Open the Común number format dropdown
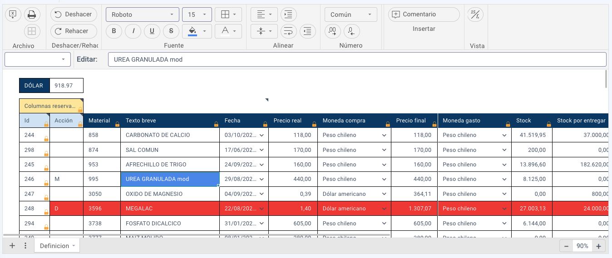The width and height of the screenshot is (612, 258). (351, 15)
